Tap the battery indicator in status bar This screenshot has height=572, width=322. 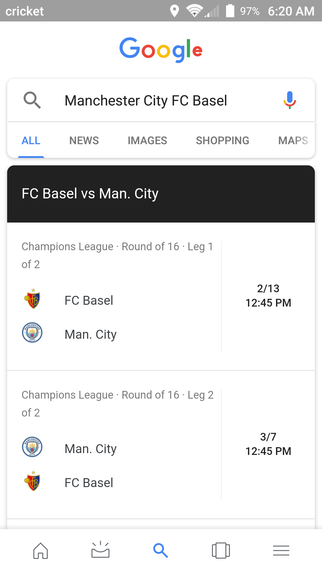230,11
